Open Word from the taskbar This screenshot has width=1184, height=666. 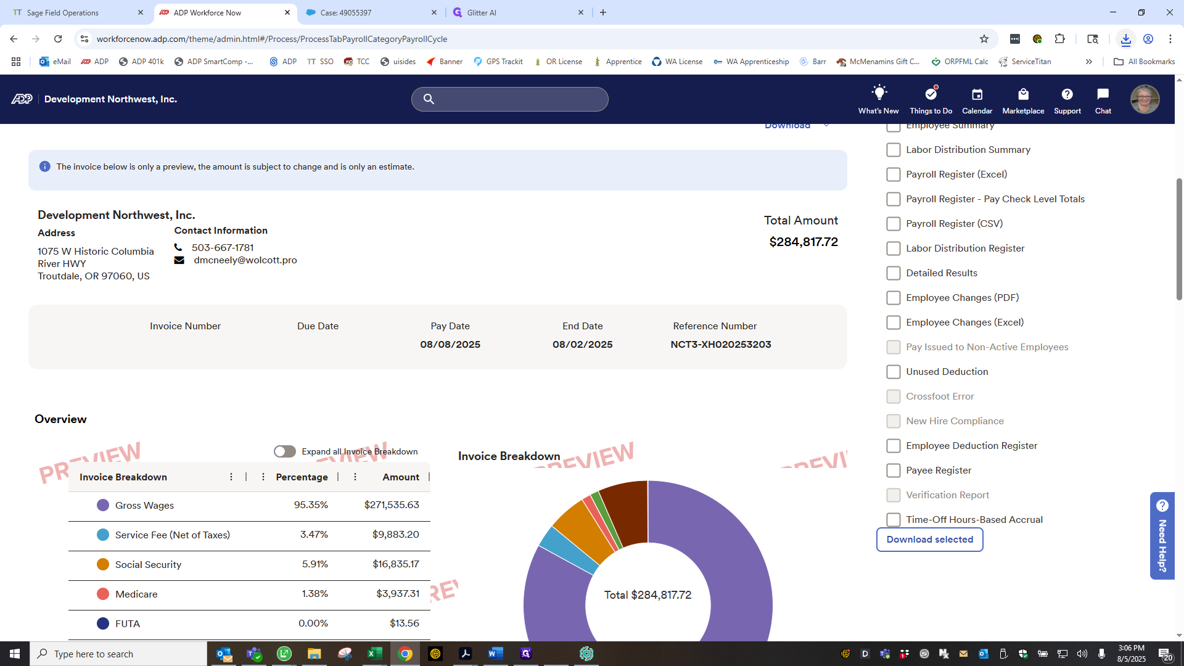[x=495, y=654]
